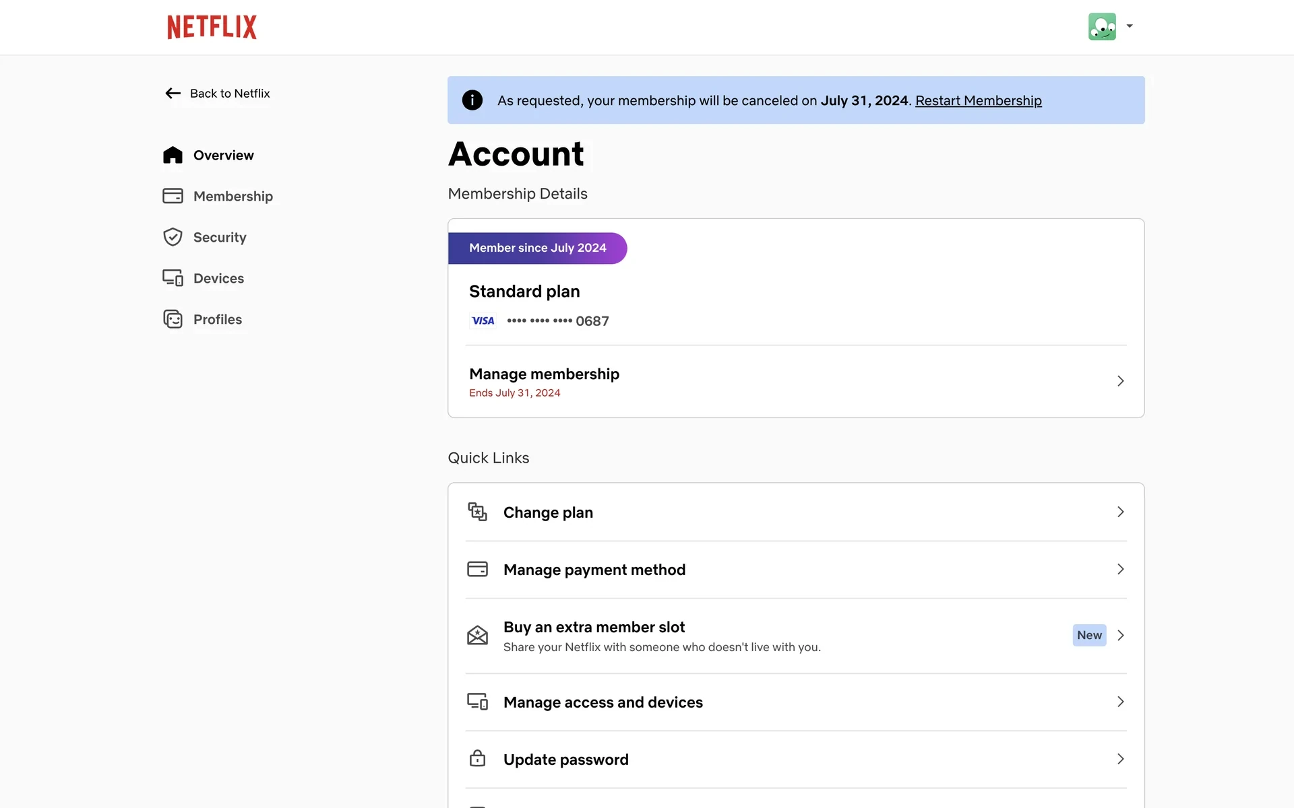The width and height of the screenshot is (1294, 808).
Task: Click the Security shield icon
Action: click(173, 237)
